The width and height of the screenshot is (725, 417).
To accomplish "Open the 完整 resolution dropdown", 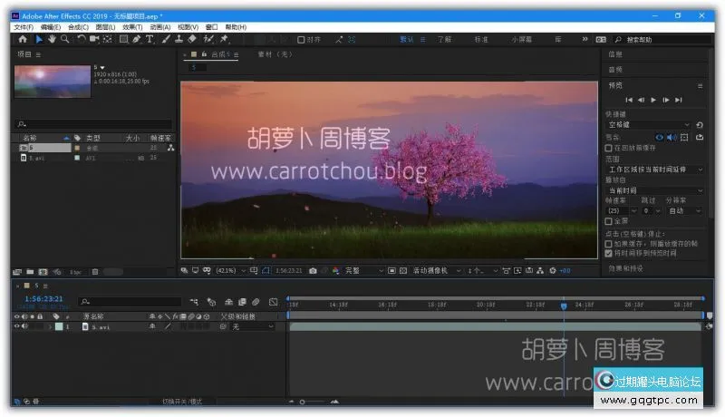I will pos(364,271).
